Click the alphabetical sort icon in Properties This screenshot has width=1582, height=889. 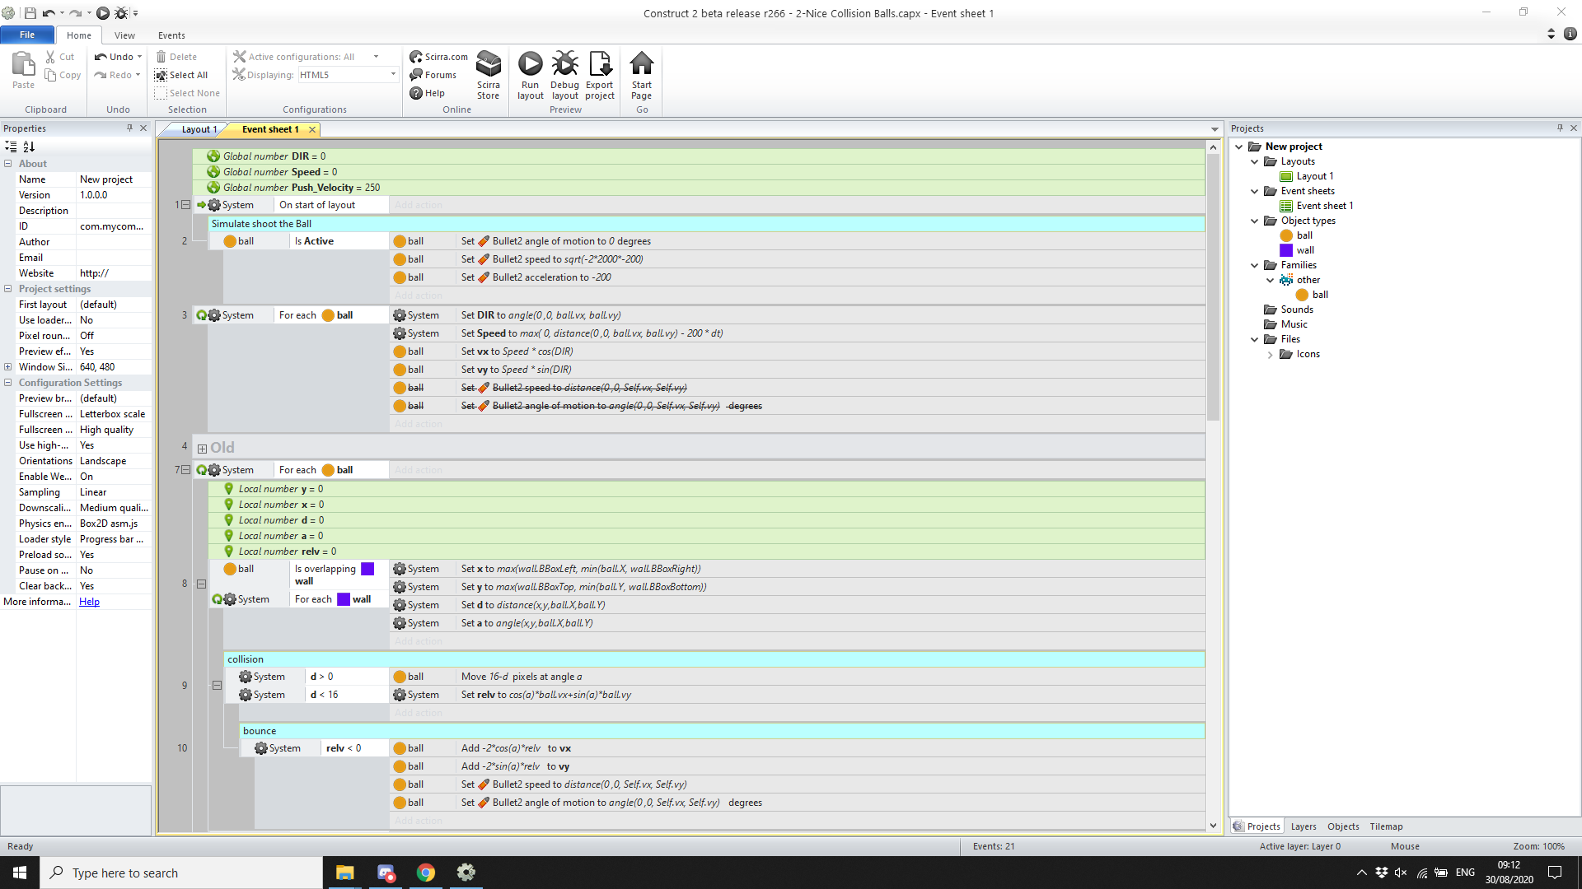pyautogui.click(x=29, y=147)
